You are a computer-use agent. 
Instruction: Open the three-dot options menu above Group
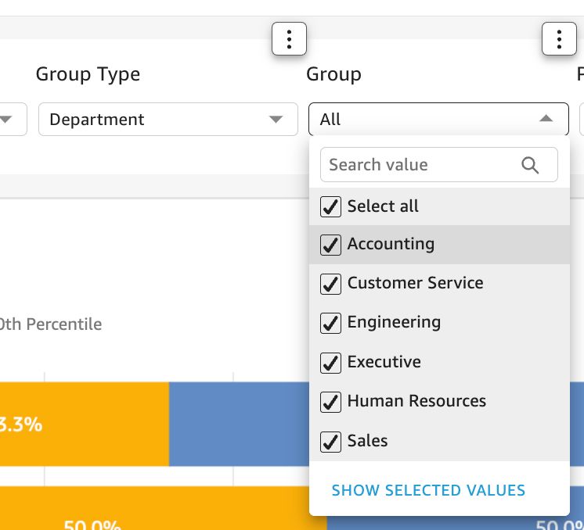pos(289,39)
